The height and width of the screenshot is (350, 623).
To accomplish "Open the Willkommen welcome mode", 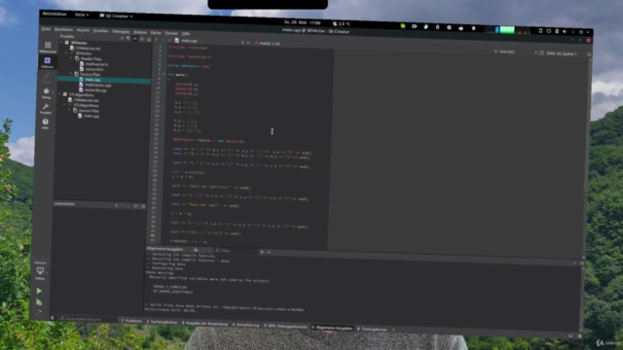I will tap(48, 47).
